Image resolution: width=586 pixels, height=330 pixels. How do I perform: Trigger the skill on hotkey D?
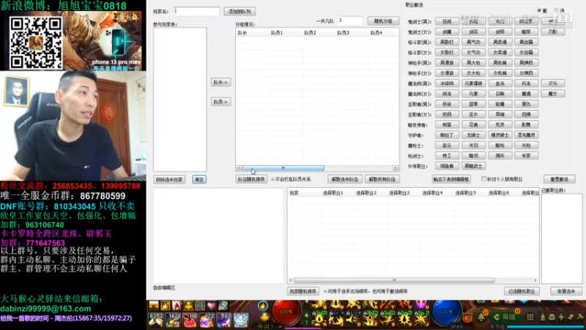pyautogui.click(x=353, y=319)
